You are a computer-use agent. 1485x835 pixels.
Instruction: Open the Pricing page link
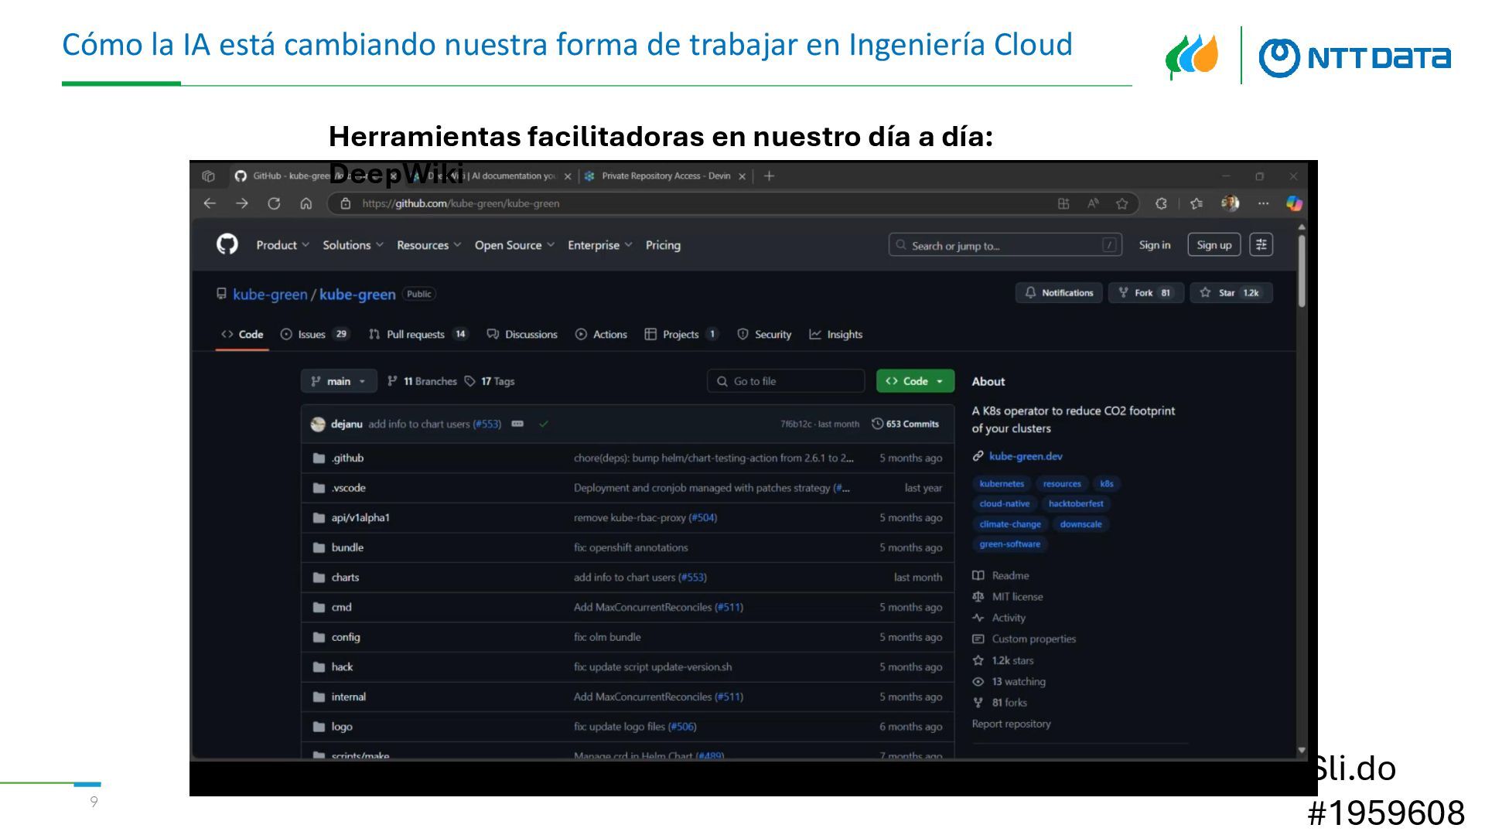click(663, 245)
